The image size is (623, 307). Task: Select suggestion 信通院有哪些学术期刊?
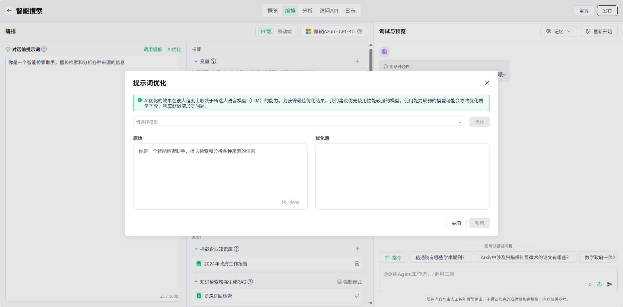[x=441, y=257]
